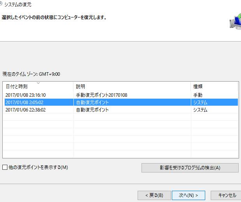
Task: Proceed with 次へ(N) button
Action: (x=188, y=195)
